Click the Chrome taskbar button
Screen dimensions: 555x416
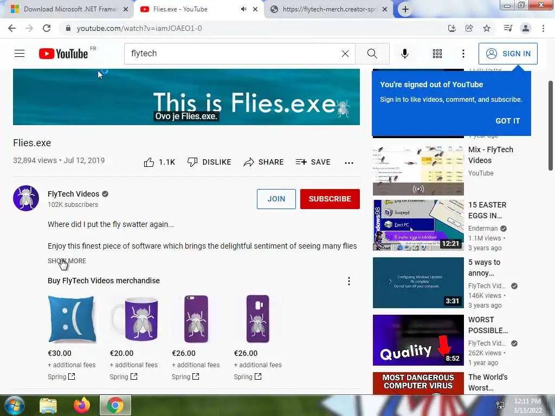115,405
